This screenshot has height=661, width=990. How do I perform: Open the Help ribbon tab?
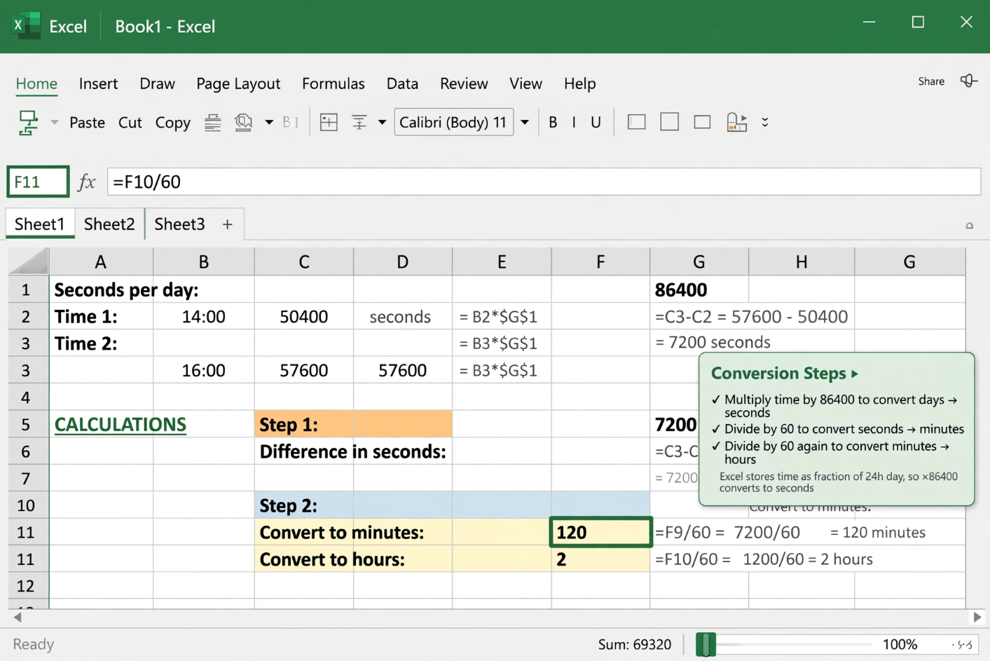(579, 83)
